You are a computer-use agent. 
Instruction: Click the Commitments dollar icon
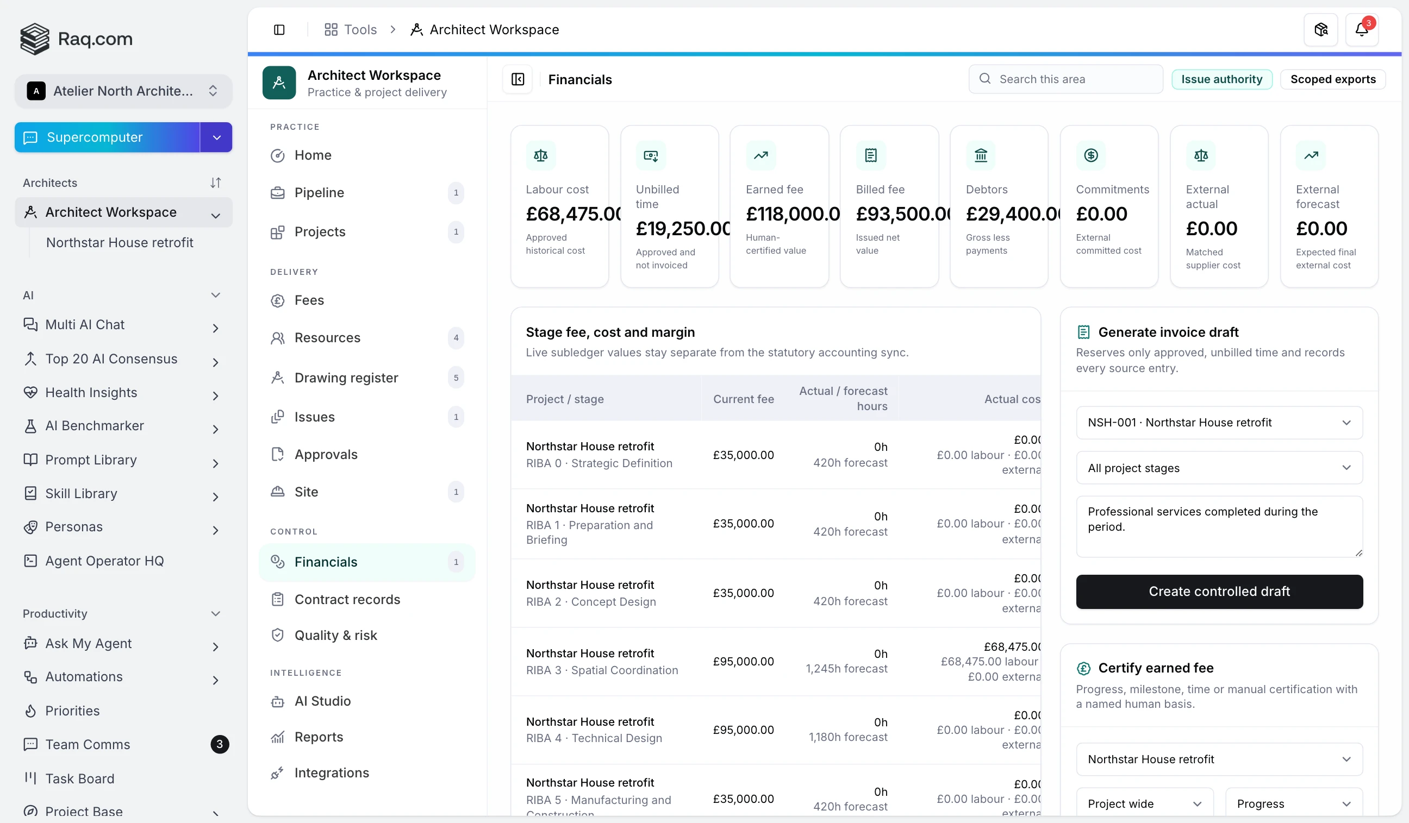[1091, 155]
